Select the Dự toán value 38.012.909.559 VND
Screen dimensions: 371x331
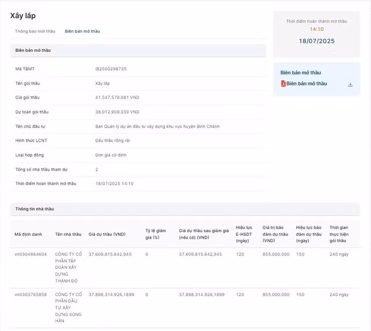pos(117,112)
